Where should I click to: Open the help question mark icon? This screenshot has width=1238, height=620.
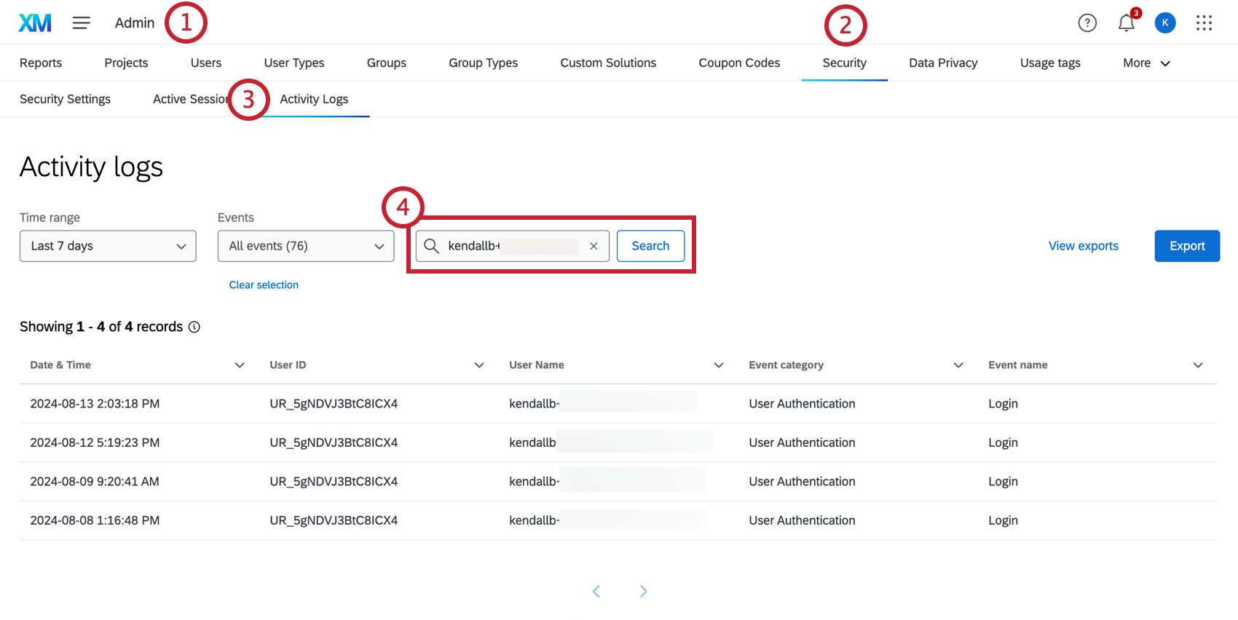pos(1087,23)
